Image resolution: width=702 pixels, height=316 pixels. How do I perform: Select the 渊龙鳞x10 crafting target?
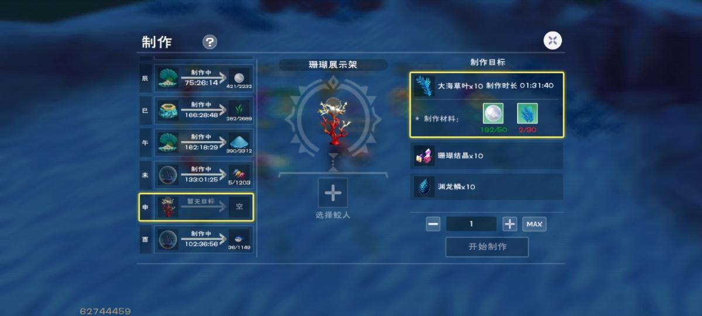click(x=487, y=187)
